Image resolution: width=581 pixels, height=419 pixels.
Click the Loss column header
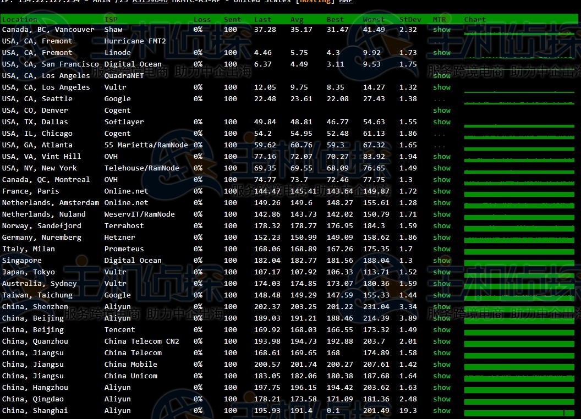pyautogui.click(x=202, y=20)
